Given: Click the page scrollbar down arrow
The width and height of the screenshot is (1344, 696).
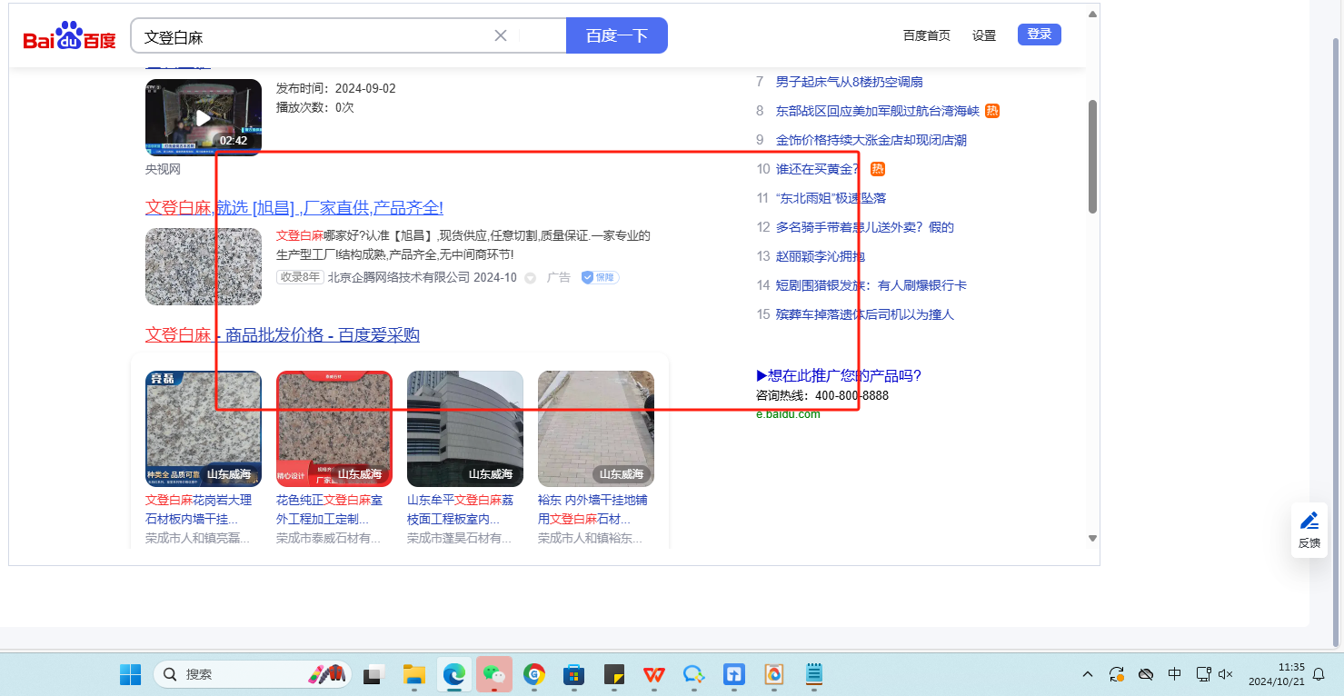Looking at the screenshot, I should click(1092, 539).
